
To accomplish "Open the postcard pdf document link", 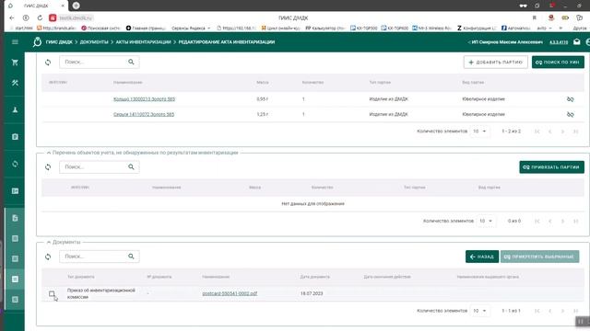I will 230,293.
